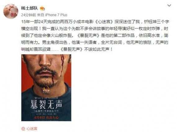Click the red release date text on poster
Viewport: 177px width, 132px height.
click(46, 117)
